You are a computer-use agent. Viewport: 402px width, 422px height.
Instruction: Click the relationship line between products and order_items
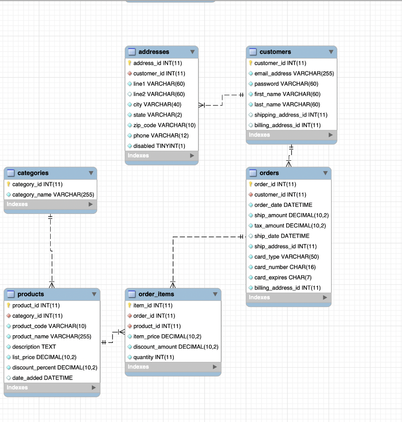[x=112, y=337]
